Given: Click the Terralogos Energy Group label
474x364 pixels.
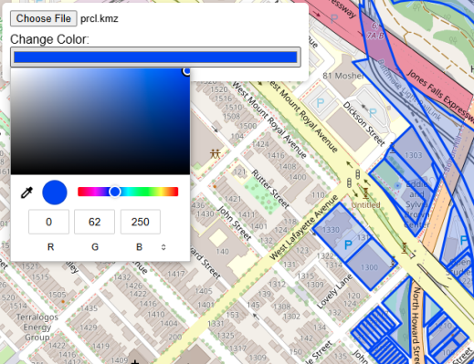Looking at the screenshot, I should (37, 328).
